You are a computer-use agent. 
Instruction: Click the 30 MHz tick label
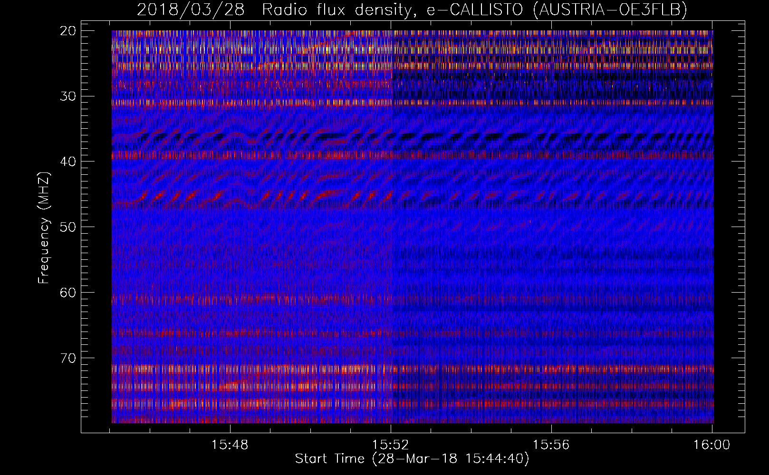68,96
